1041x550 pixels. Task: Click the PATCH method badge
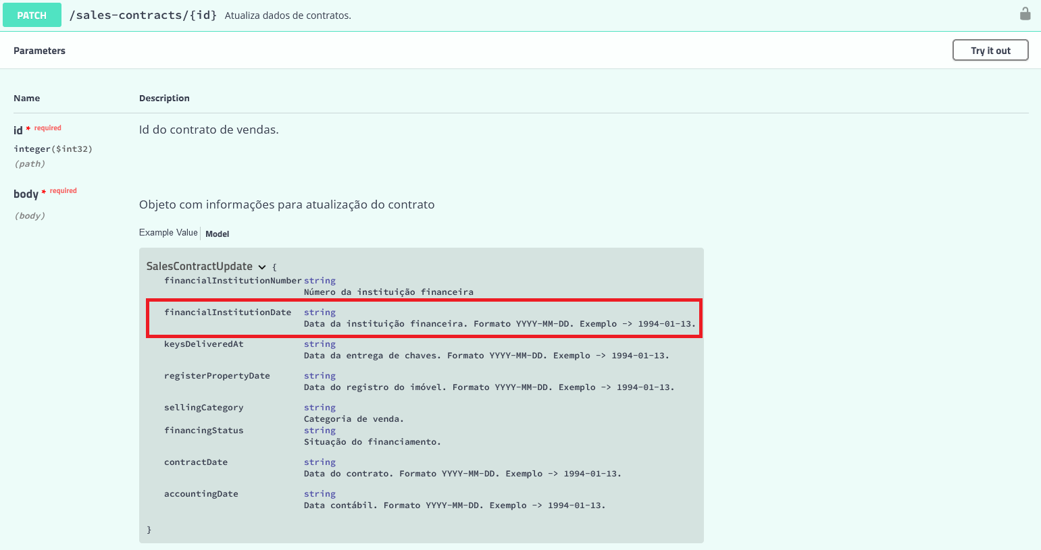32,15
